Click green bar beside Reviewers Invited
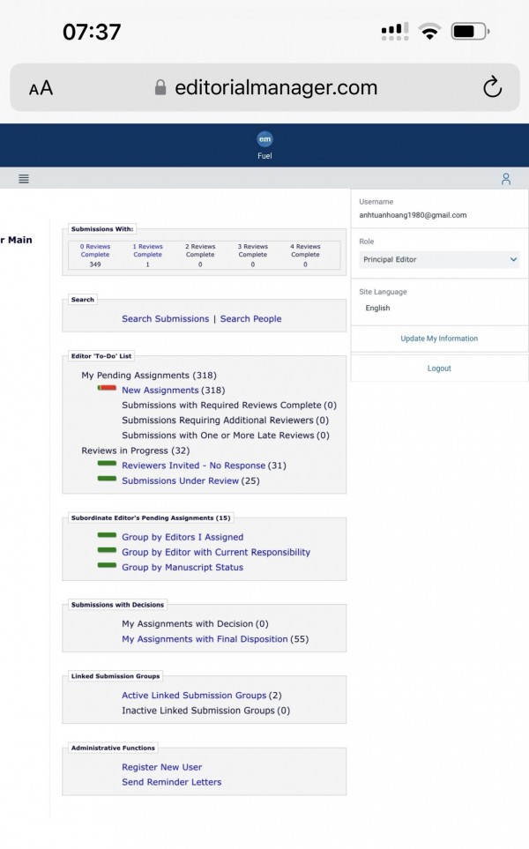This screenshot has width=529, height=849. click(107, 464)
